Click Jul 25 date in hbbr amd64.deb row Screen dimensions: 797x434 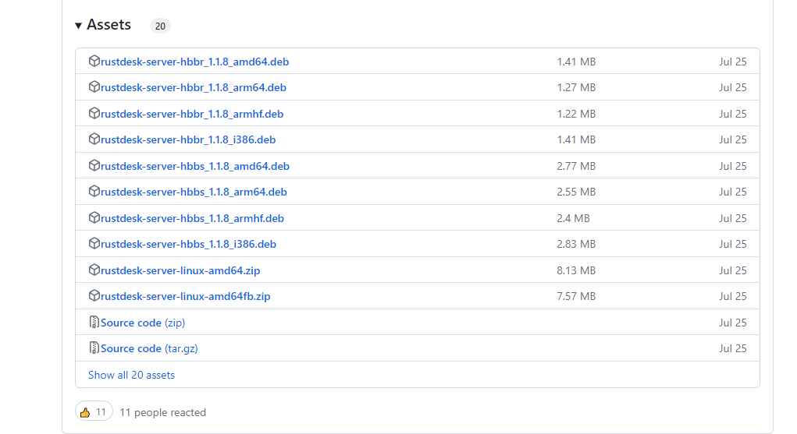click(733, 62)
